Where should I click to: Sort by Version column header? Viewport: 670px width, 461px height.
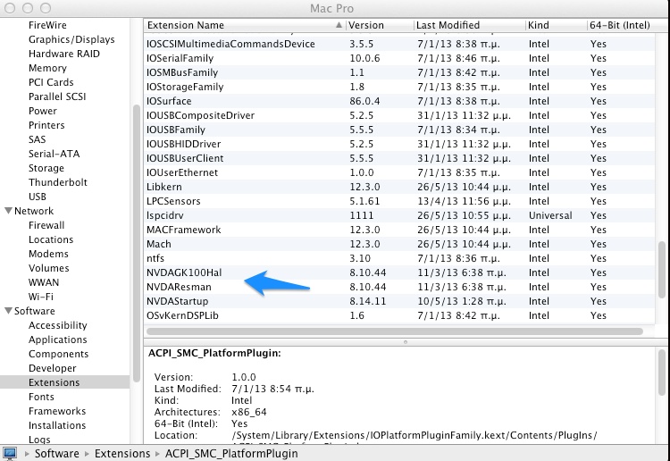click(380, 25)
